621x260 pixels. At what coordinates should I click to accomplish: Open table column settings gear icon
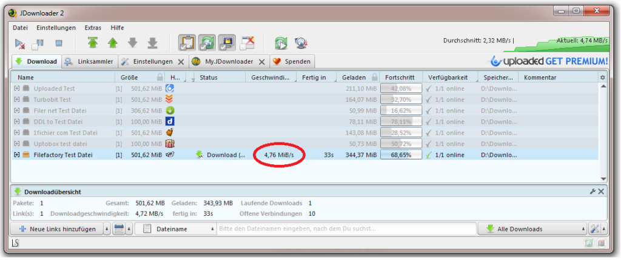click(x=603, y=78)
